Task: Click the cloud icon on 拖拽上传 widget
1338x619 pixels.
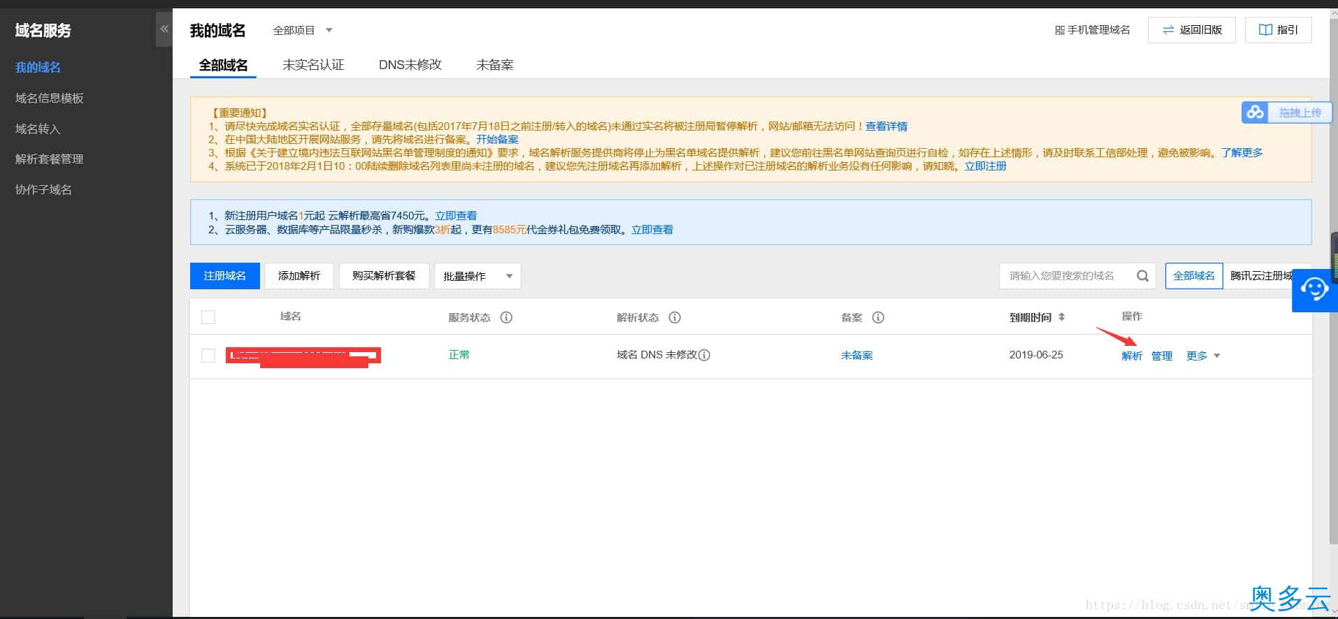Action: pos(1256,112)
